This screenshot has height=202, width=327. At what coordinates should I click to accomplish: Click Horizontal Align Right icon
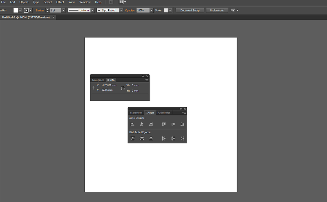point(151,124)
